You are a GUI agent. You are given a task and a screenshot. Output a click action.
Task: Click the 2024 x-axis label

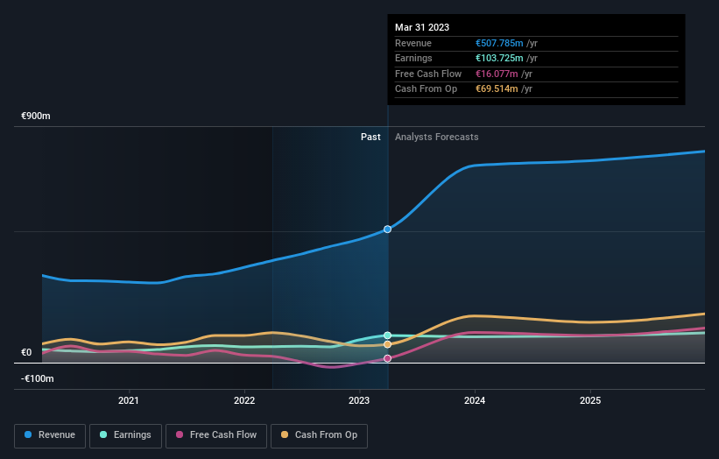pyautogui.click(x=475, y=401)
